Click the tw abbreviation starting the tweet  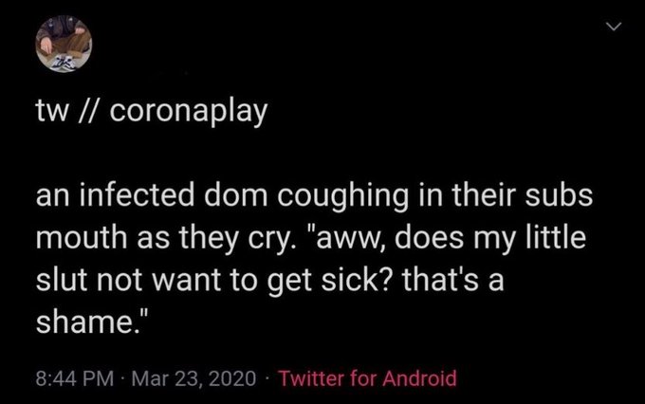point(52,112)
